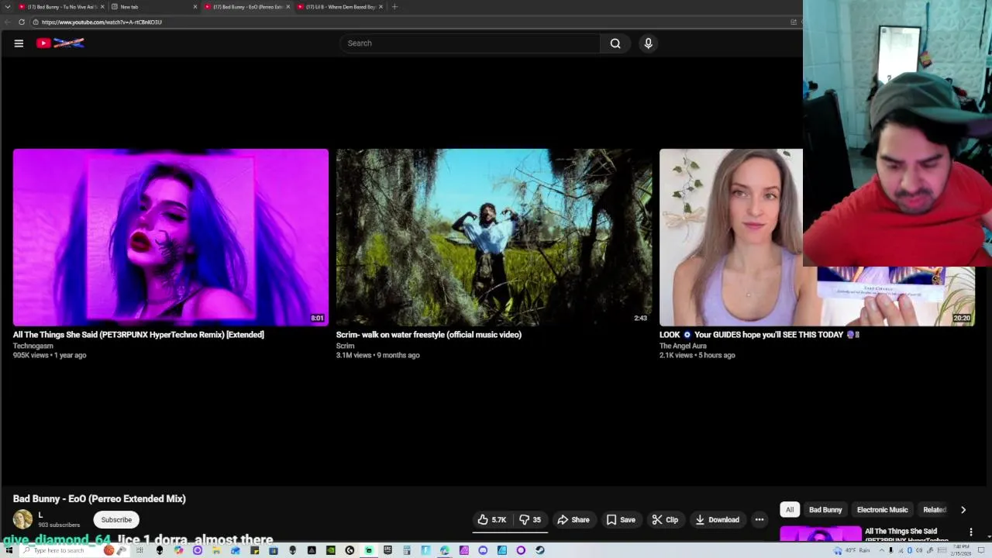Subscribe to channel L
Image resolution: width=992 pixels, height=558 pixels.
point(116,520)
